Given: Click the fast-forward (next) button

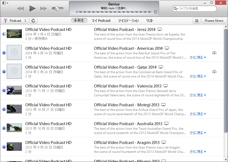Looking at the screenshot, I should pos(44,9).
